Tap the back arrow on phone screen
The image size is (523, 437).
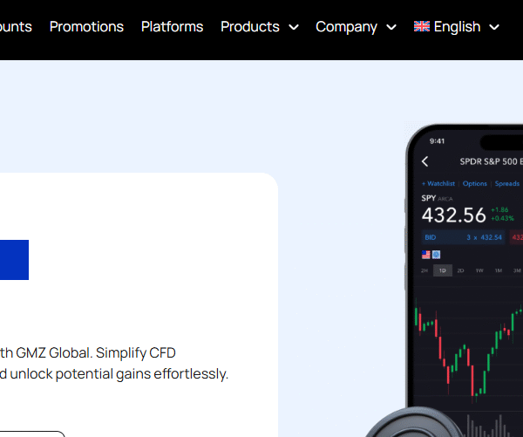(x=425, y=161)
